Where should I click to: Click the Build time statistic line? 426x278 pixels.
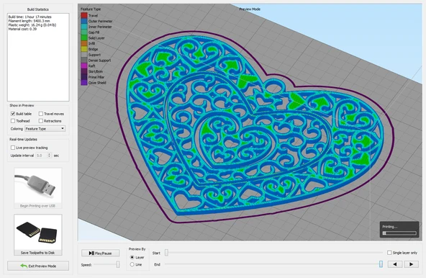(30, 17)
